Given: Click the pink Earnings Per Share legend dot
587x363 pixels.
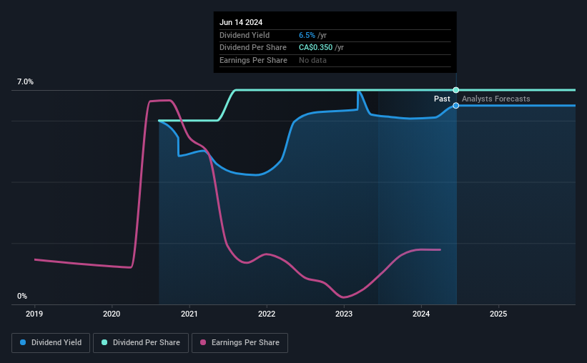Looking at the screenshot, I should point(203,342).
